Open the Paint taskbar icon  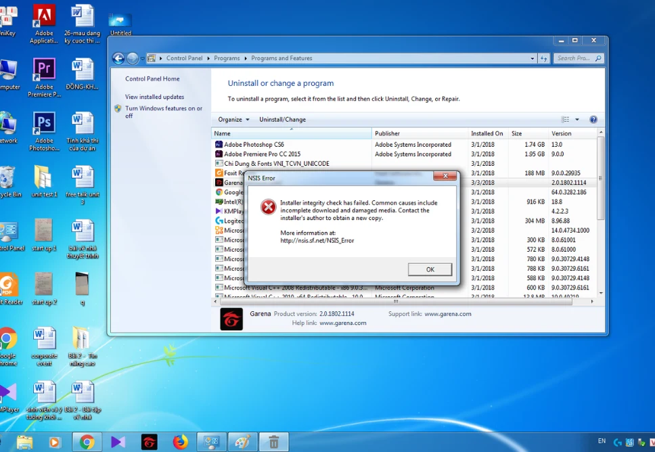coord(243,442)
